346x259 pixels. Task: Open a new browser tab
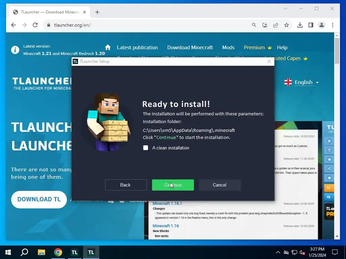[97, 12]
